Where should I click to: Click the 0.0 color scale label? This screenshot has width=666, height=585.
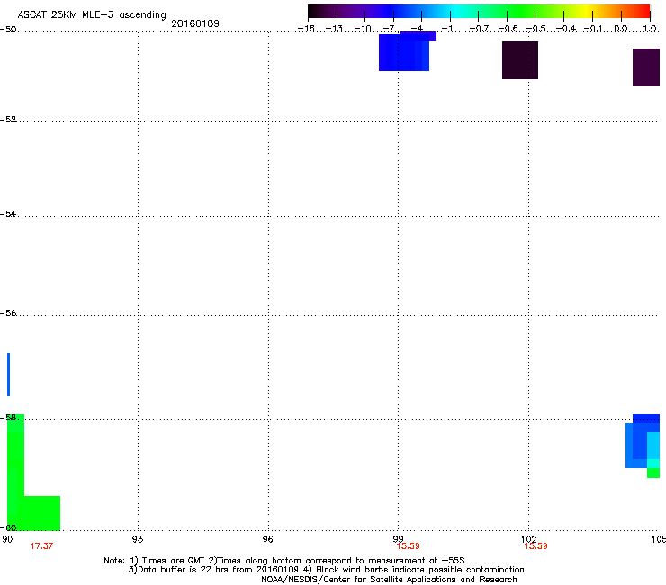pyautogui.click(x=621, y=29)
